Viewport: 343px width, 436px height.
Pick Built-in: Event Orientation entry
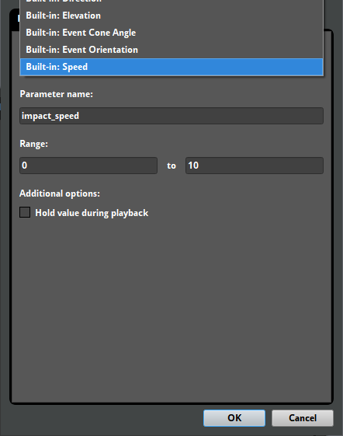point(171,50)
